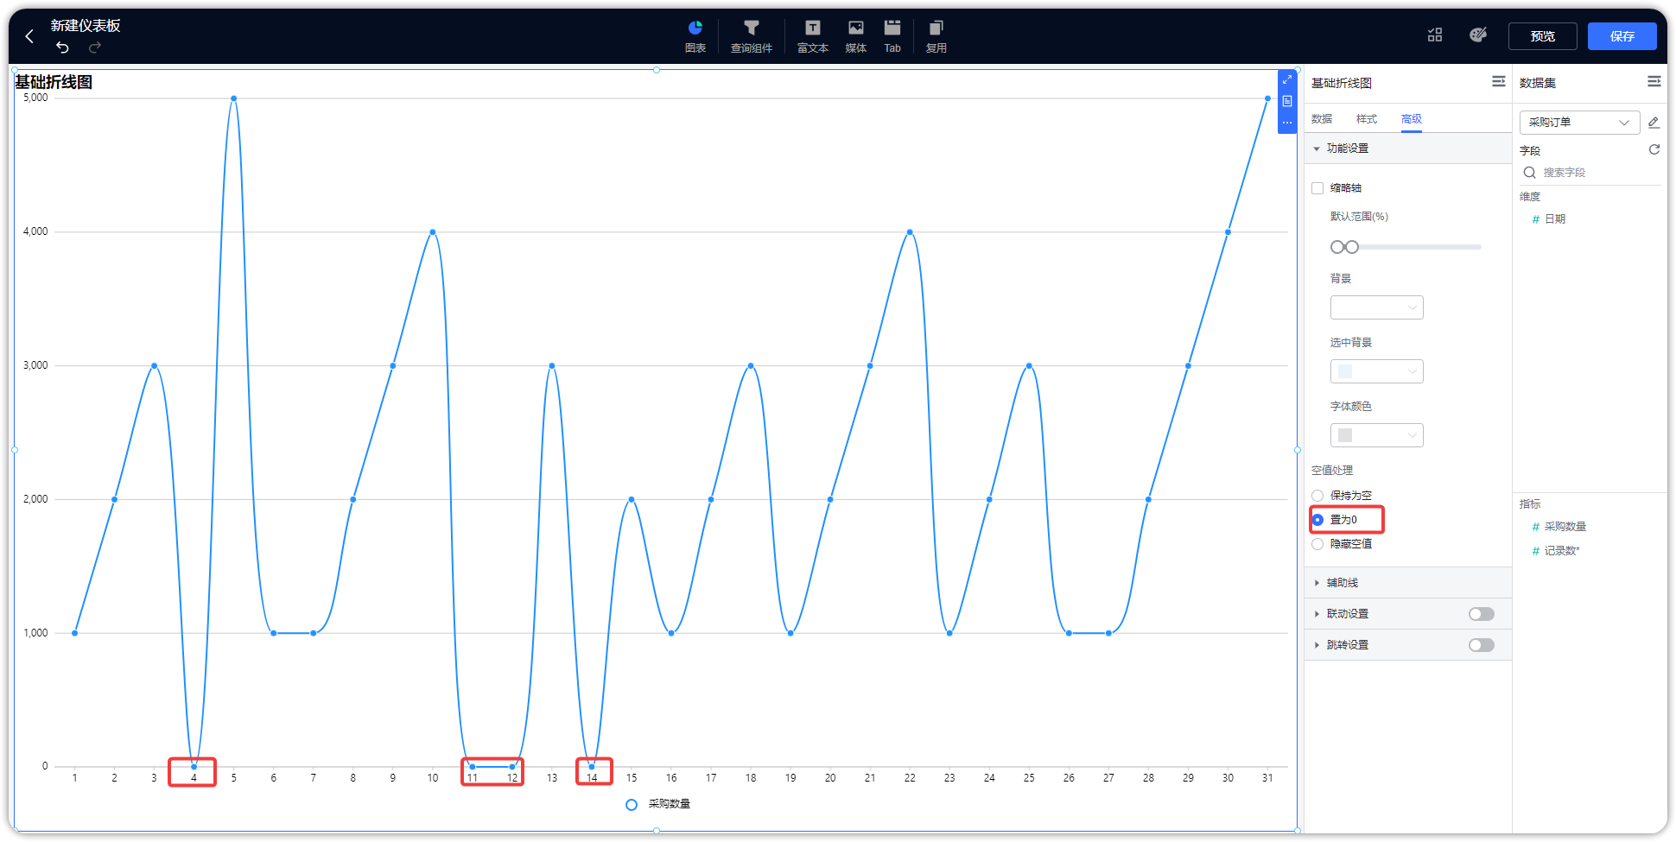Click the data point at day 22
The width and height of the screenshot is (1676, 842).
point(910,232)
